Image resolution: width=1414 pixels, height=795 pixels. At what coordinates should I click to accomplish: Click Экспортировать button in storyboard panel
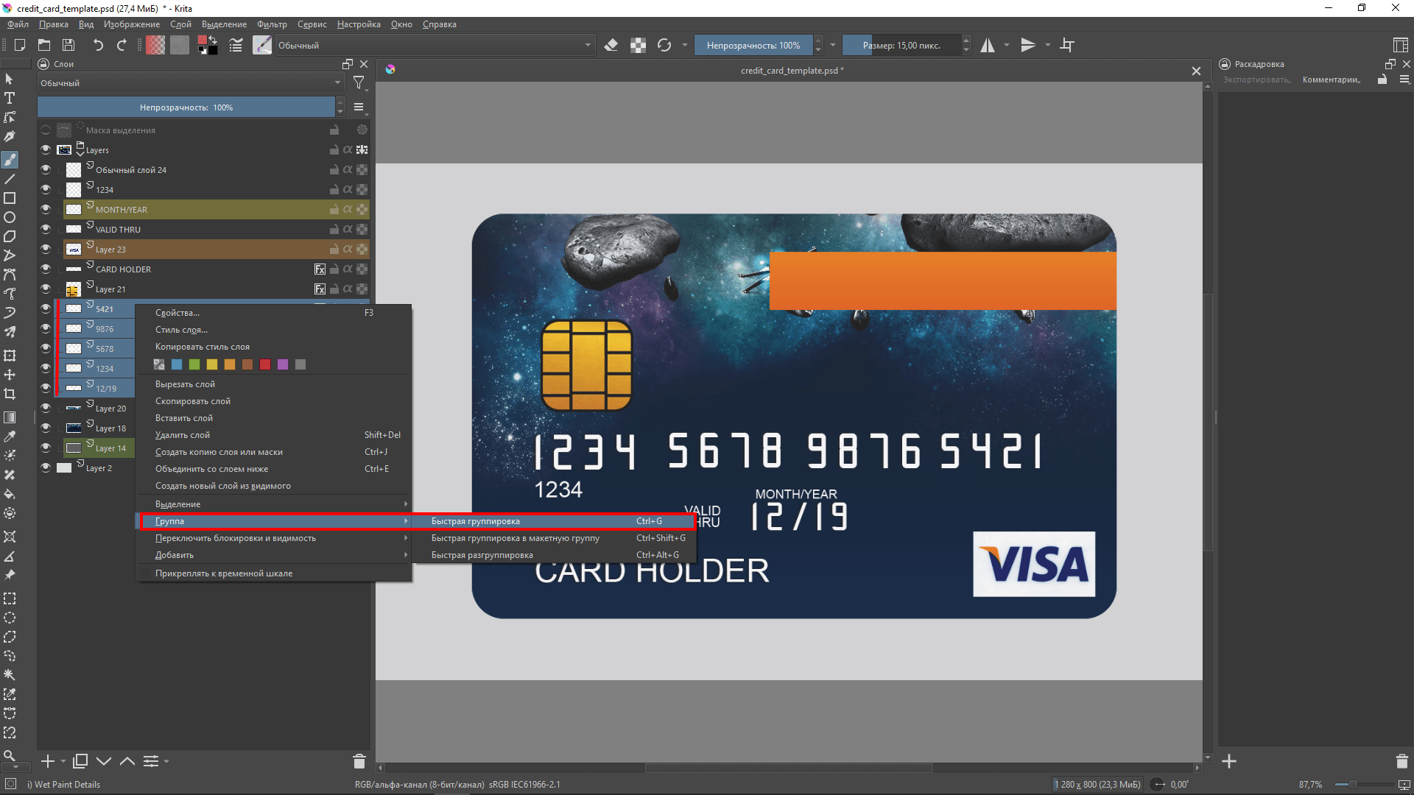1256,79
